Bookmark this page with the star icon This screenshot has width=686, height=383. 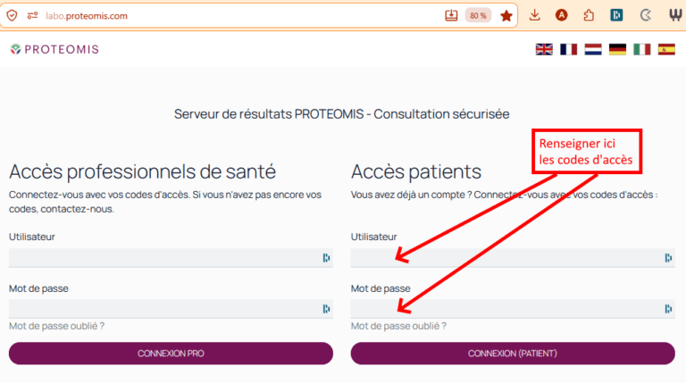[x=506, y=15]
